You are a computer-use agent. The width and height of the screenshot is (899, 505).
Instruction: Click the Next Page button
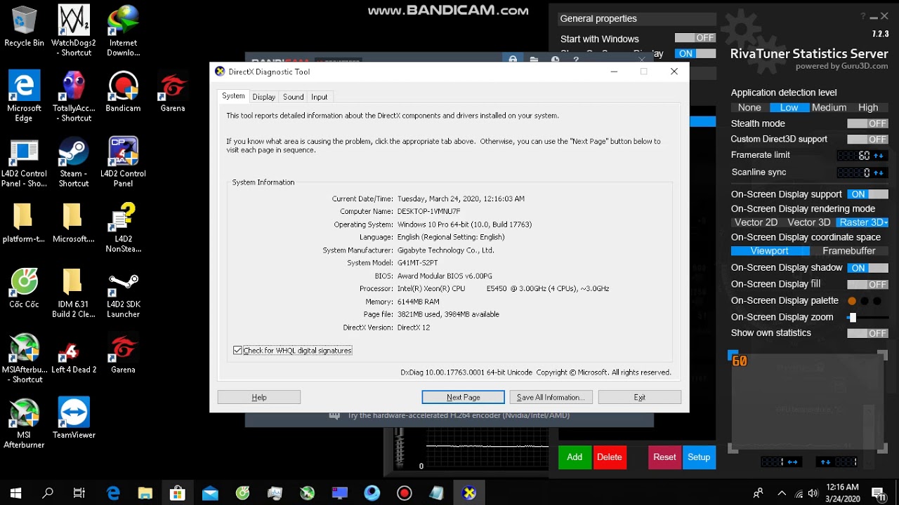464,397
